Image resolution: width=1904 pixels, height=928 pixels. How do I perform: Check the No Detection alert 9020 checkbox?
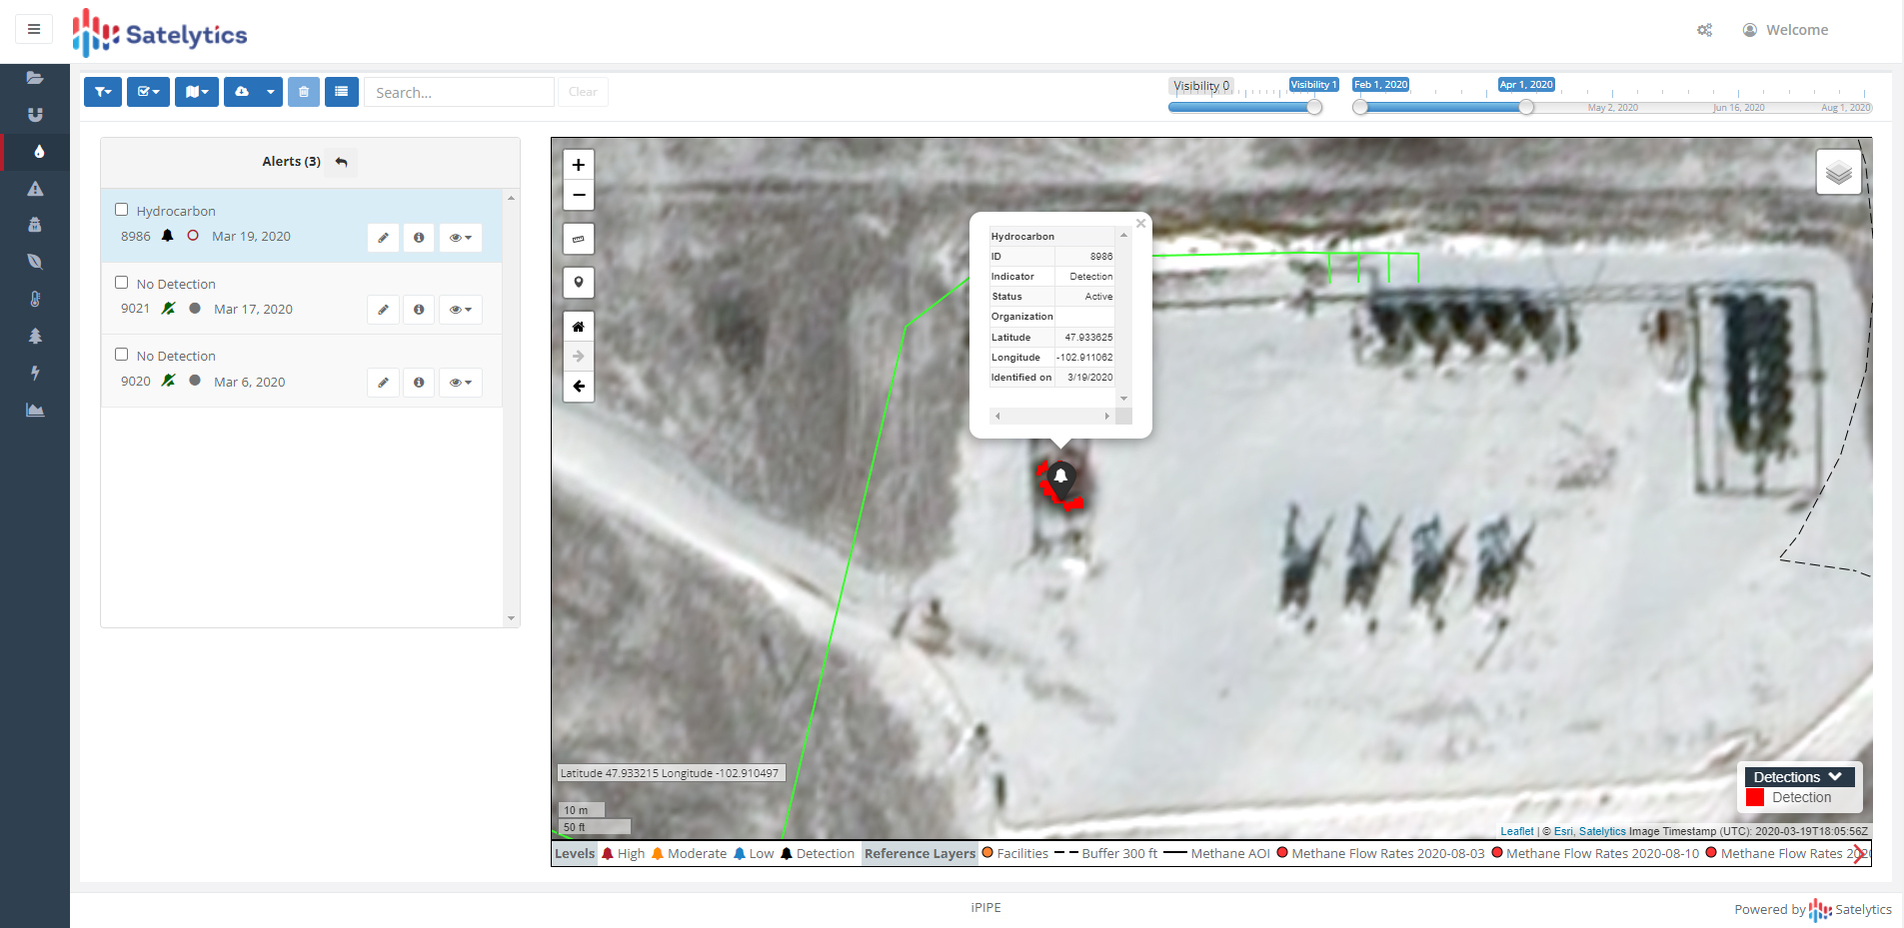click(x=122, y=355)
